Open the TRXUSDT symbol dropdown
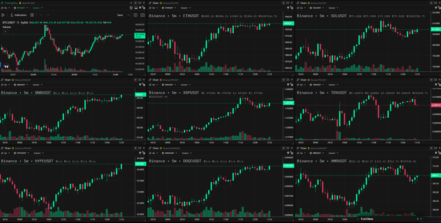 pos(318,84)
